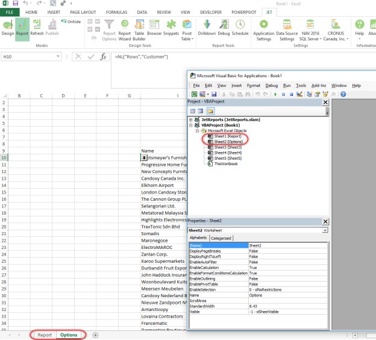Click in the formula bar text
This screenshot has height=340, width=376.
142,57
